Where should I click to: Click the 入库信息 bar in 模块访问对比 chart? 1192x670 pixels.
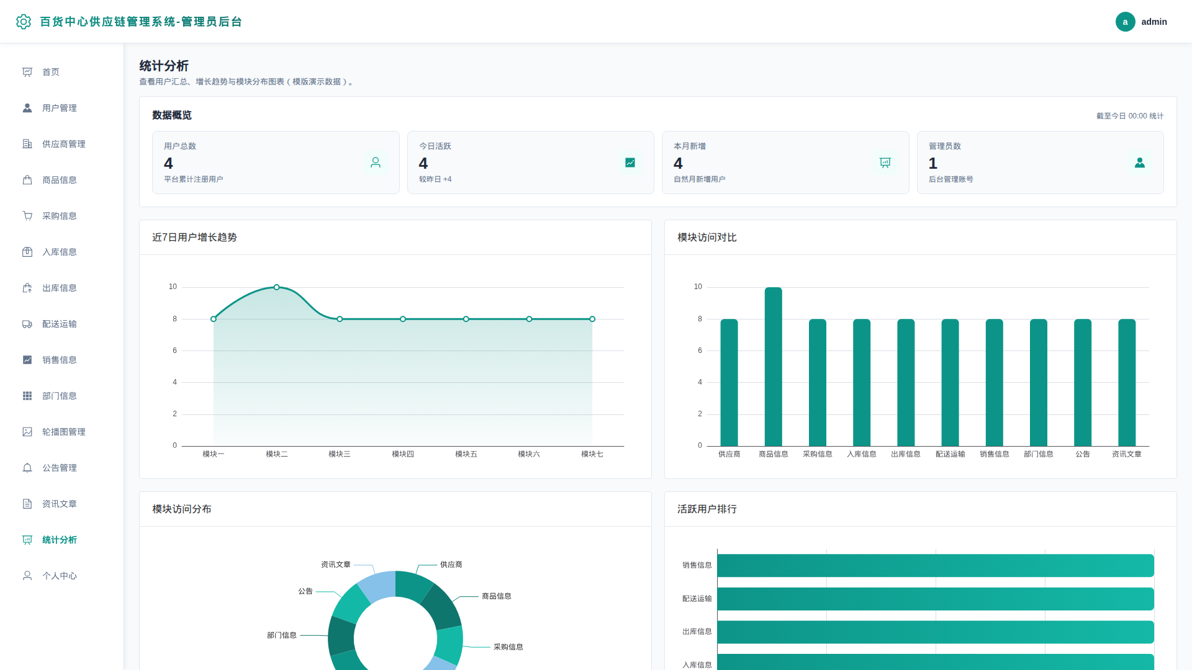(862, 382)
